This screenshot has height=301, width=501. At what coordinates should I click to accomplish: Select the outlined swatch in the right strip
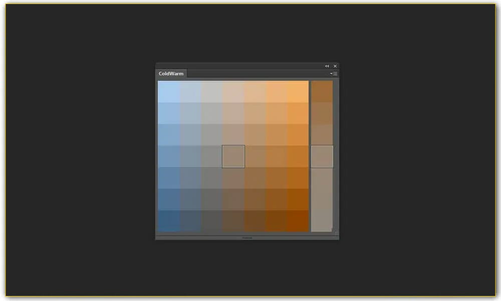pos(322,157)
